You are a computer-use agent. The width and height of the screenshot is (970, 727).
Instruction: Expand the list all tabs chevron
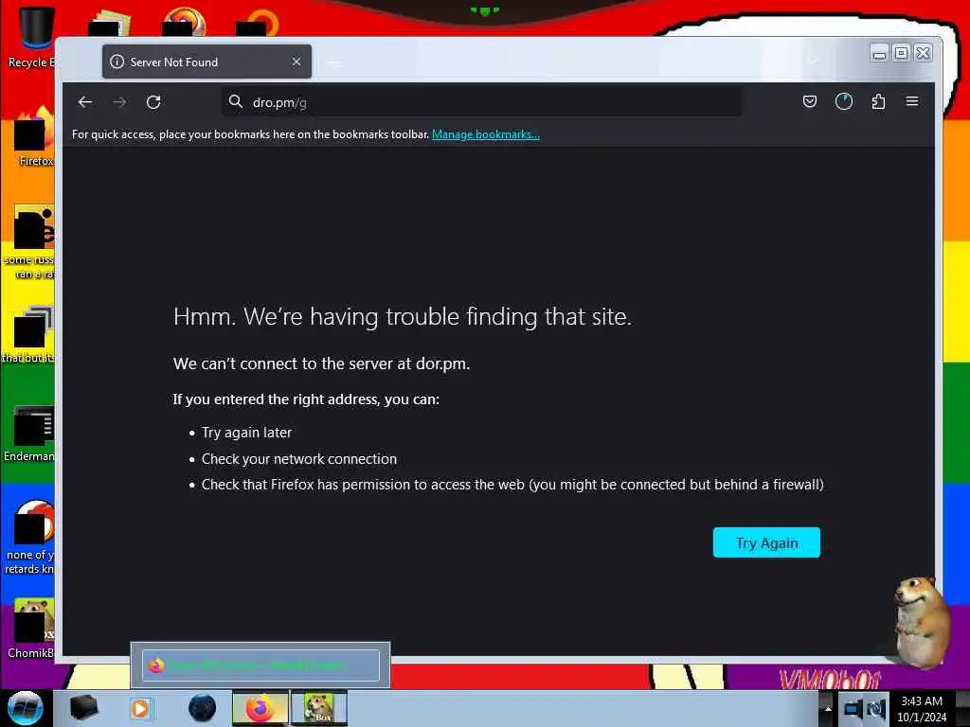click(812, 61)
